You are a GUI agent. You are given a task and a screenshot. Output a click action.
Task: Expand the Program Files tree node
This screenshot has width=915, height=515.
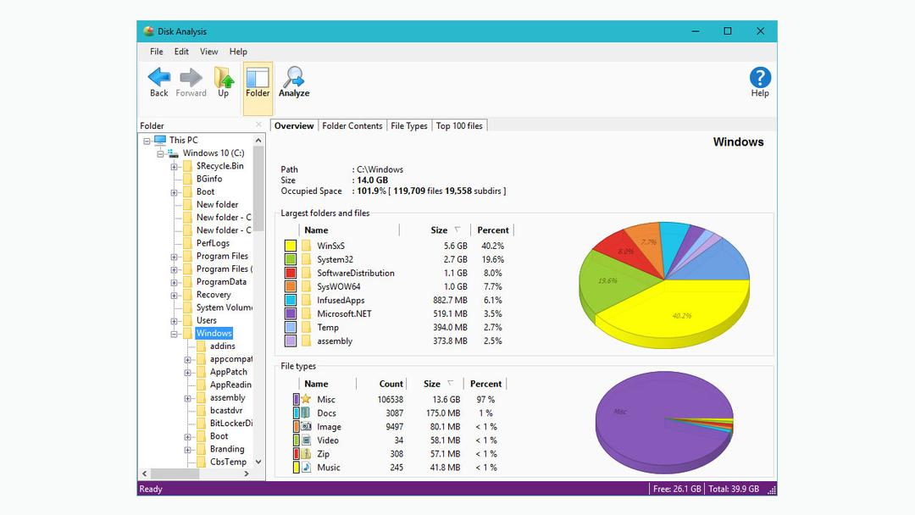pyautogui.click(x=175, y=257)
